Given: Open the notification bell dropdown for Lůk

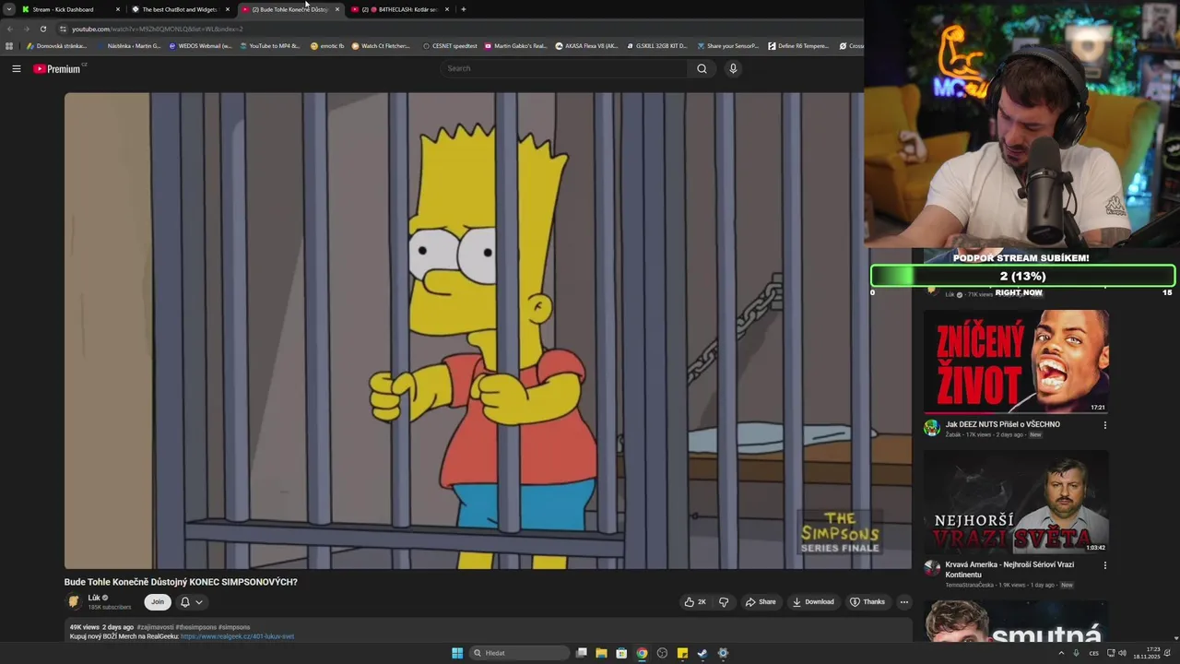Looking at the screenshot, I should (x=191, y=602).
